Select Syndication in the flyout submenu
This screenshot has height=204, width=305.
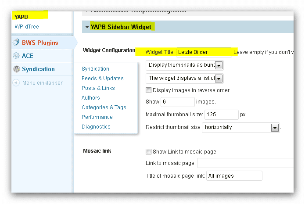click(95, 69)
